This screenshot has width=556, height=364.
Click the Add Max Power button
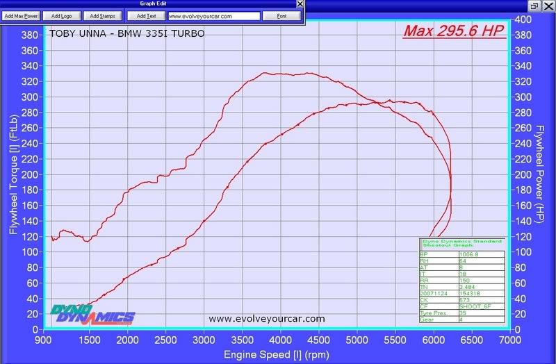(20, 15)
